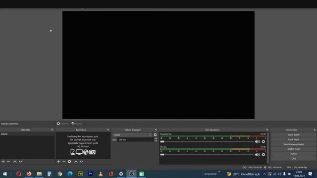Image resolution: width=317 pixels, height=178 pixels.
Task: Open source Properties button with gear
Action: [x=62, y=124]
